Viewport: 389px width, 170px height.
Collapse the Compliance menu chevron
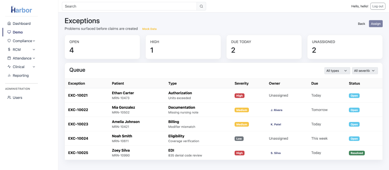[x=34, y=41]
